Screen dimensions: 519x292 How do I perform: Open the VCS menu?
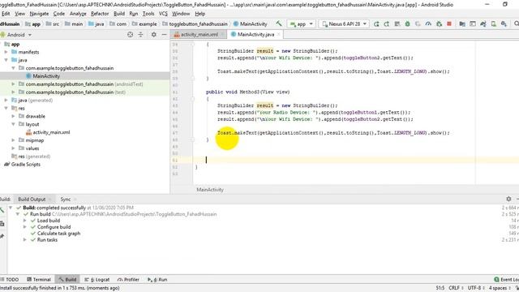[x=163, y=14]
